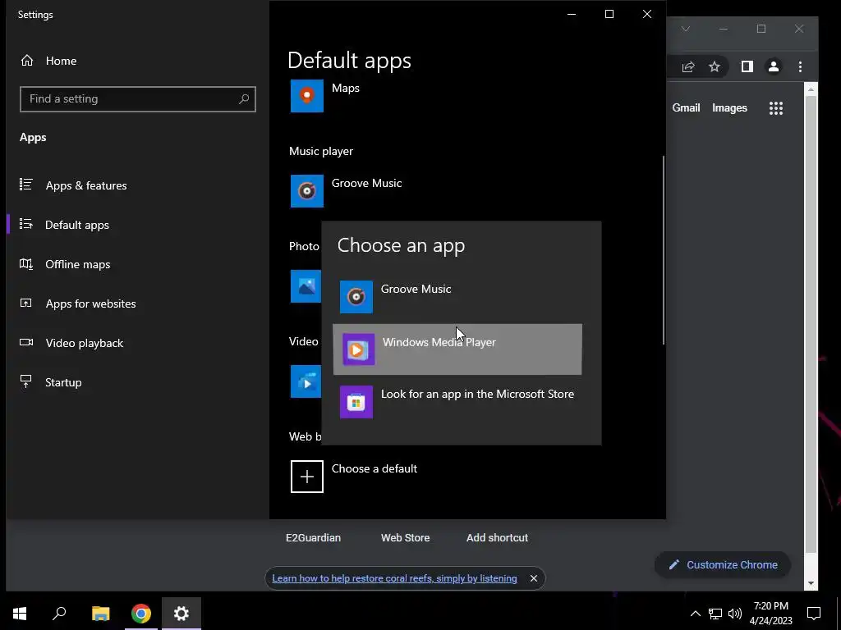The height and width of the screenshot is (630, 841).
Task: Click the Settings gear in the taskbar
Action: click(182, 614)
